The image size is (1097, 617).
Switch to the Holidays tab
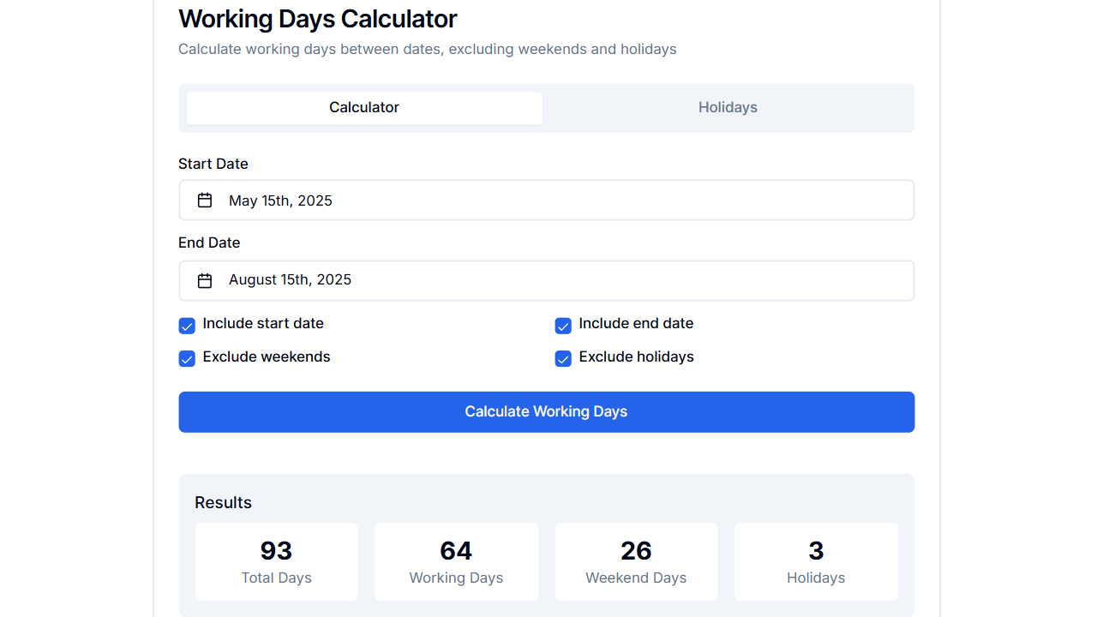click(728, 107)
